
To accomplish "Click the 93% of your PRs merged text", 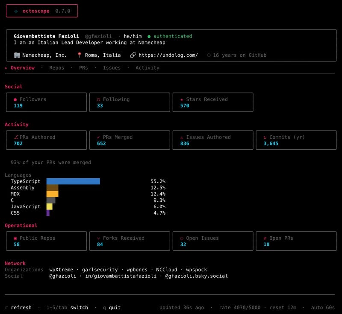I will pos(51,163).
